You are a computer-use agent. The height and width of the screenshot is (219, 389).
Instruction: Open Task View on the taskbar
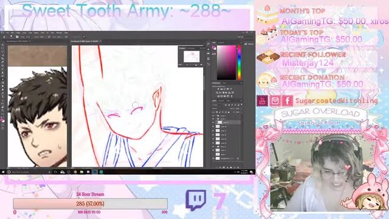coord(55,172)
